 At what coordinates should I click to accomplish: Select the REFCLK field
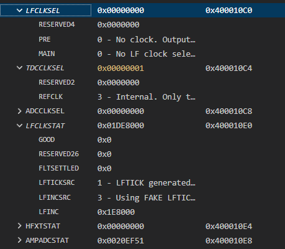(x=51, y=96)
